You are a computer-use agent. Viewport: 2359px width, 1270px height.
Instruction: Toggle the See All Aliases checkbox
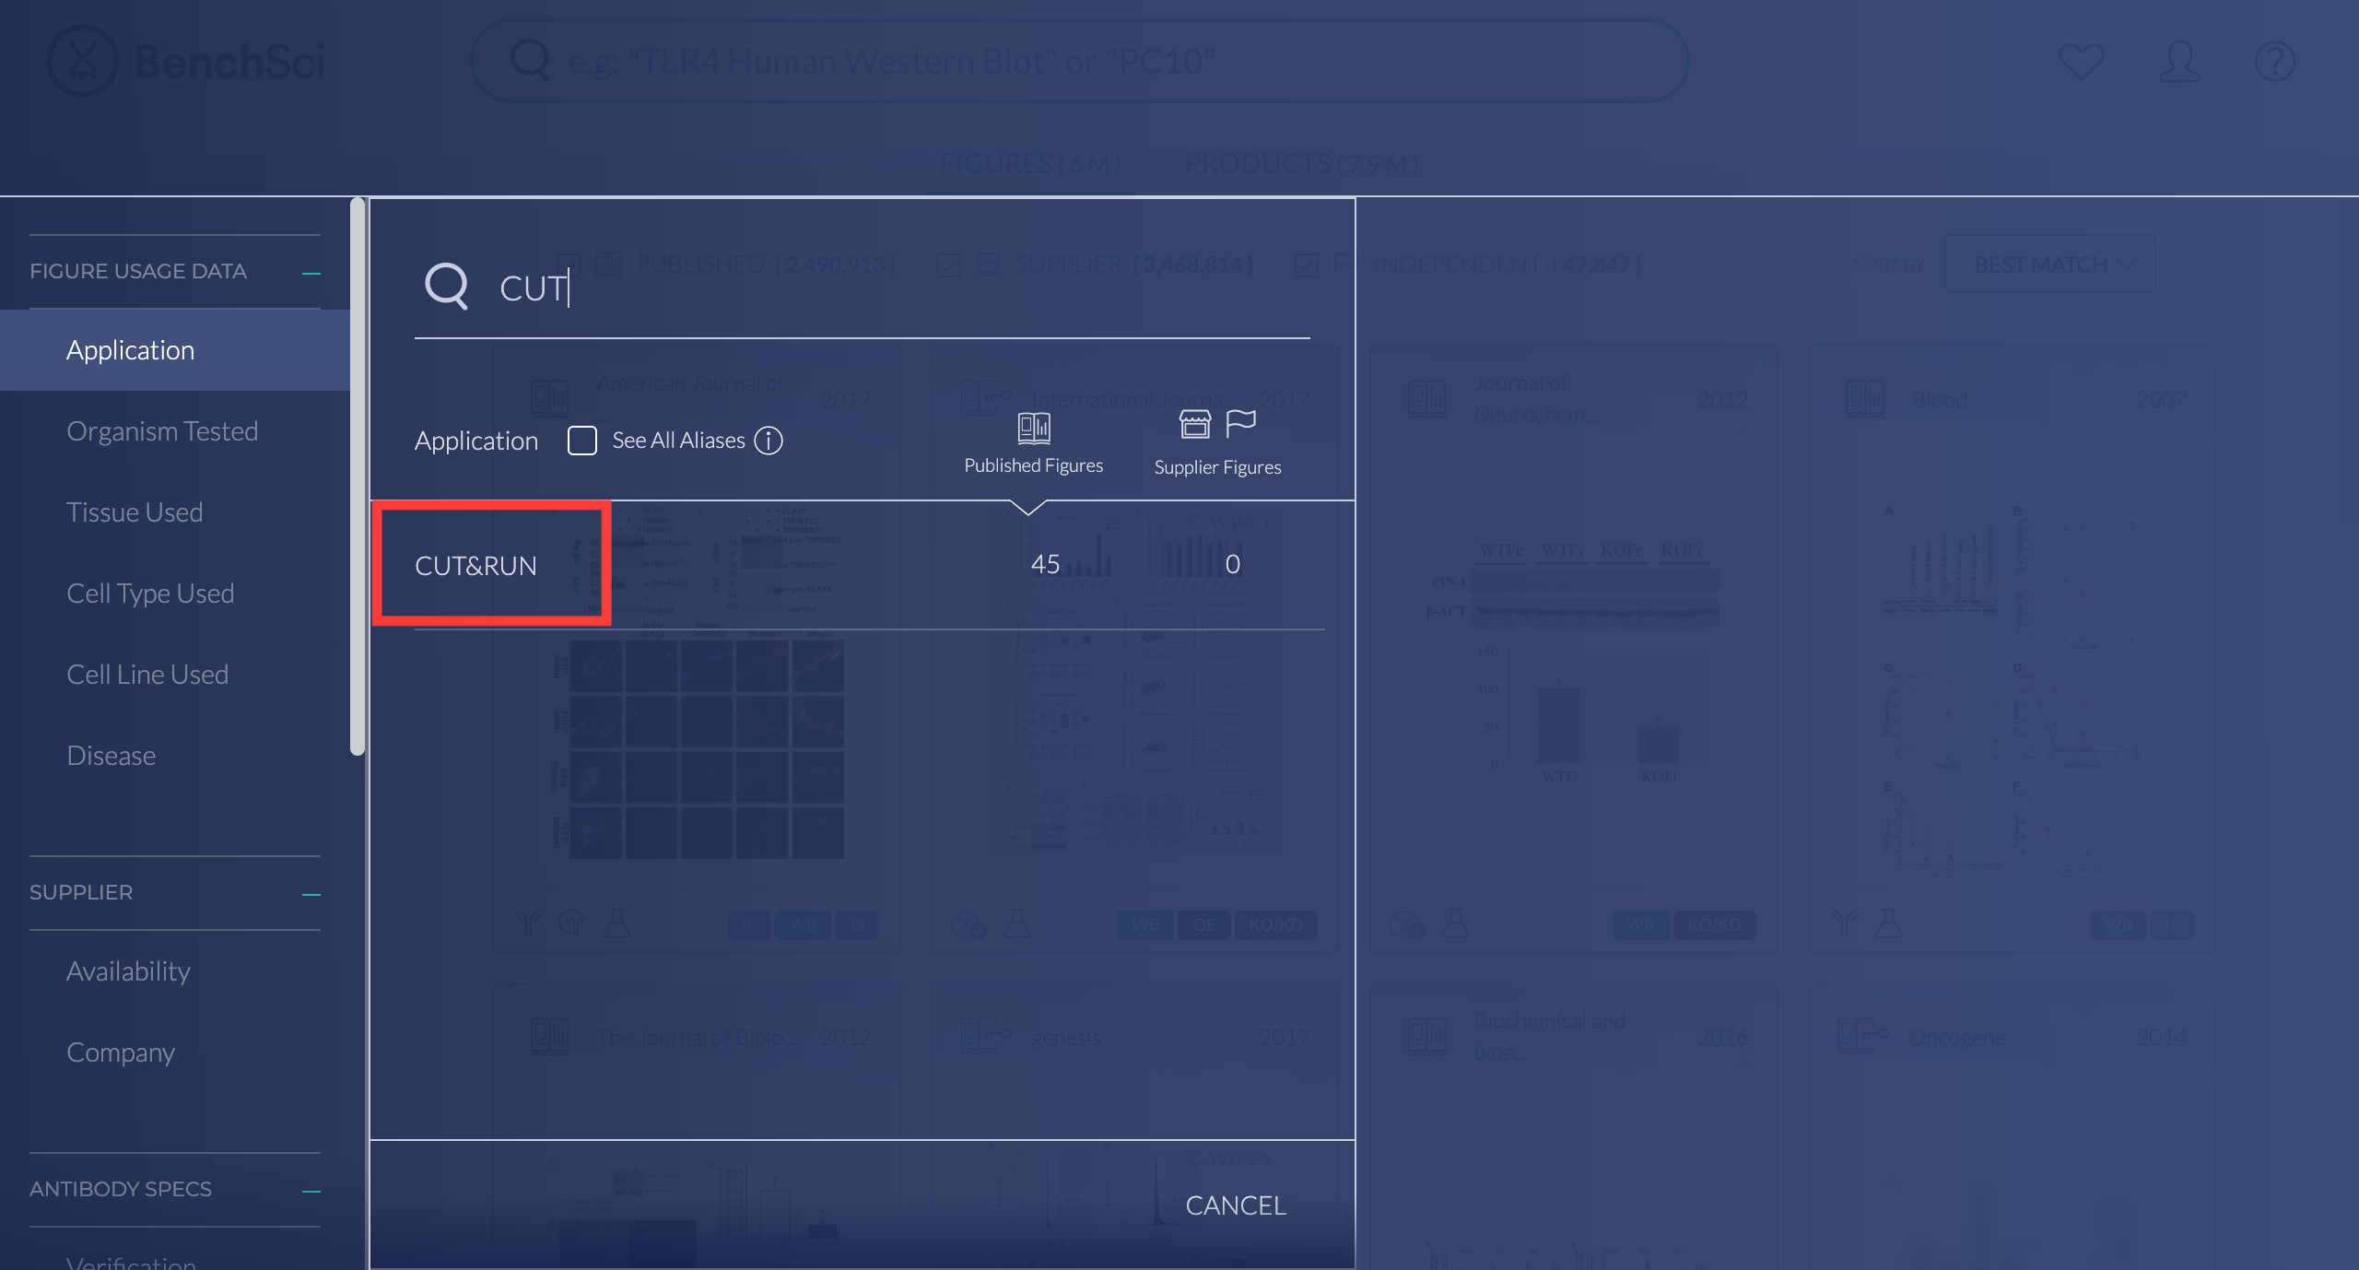tap(580, 440)
